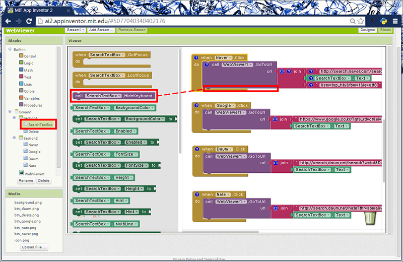The width and height of the screenshot is (403, 262).
Task: Open the Lists built-in blocks drawer
Action: pyautogui.click(x=26, y=84)
